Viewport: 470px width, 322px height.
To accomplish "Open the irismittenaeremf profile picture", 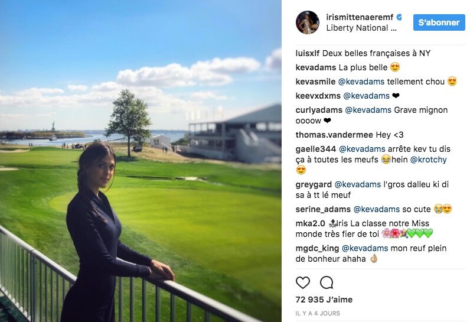I will coord(308,22).
